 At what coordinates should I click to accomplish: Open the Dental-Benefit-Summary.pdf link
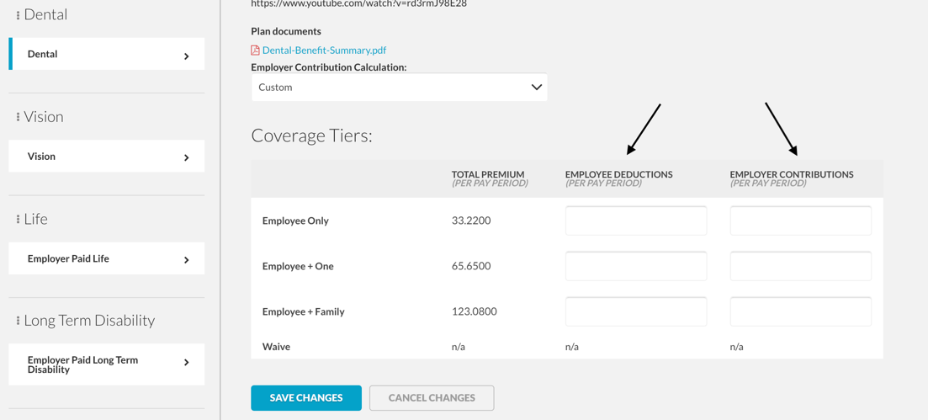click(324, 51)
